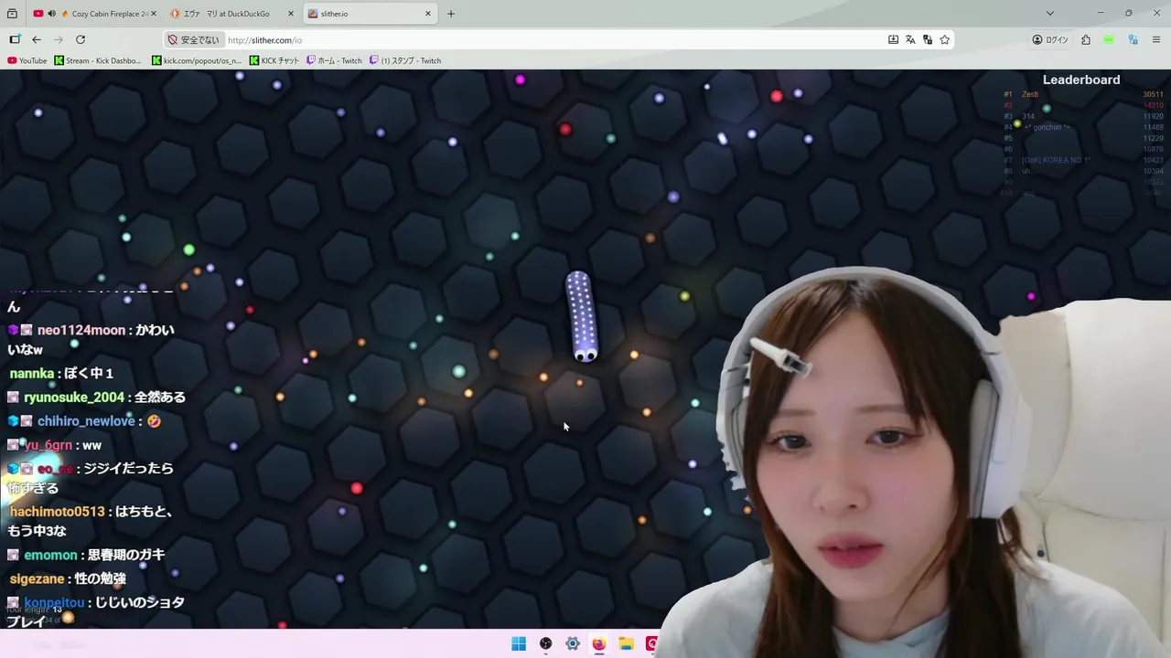Select the slither.io tab

coord(370,14)
